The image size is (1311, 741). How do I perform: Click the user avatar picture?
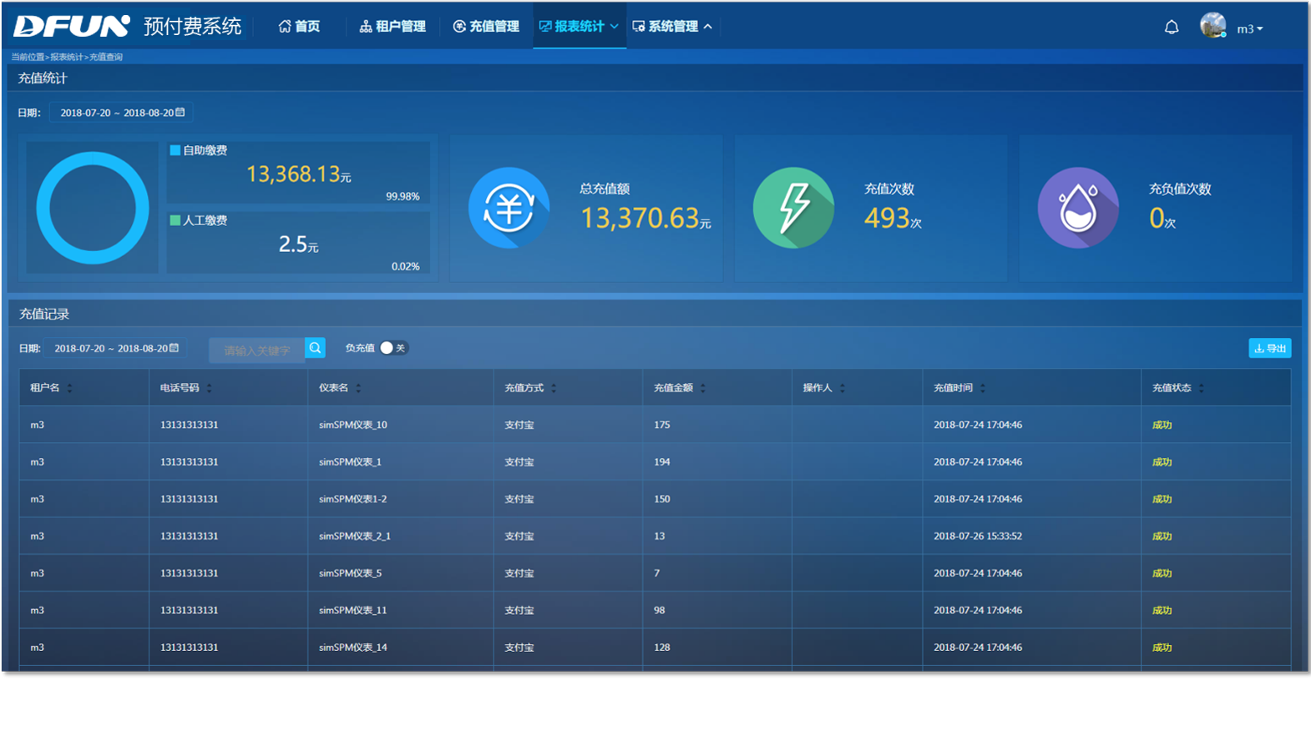(x=1212, y=26)
